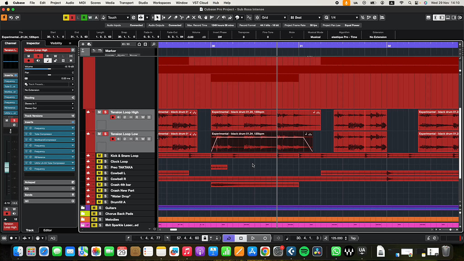Open the 1/4 quantize preset dropdown
Viewport: 464px width, 261px height.
tap(344, 18)
